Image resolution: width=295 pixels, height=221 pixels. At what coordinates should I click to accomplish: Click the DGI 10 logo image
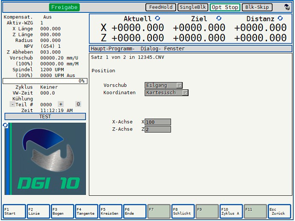(45, 159)
